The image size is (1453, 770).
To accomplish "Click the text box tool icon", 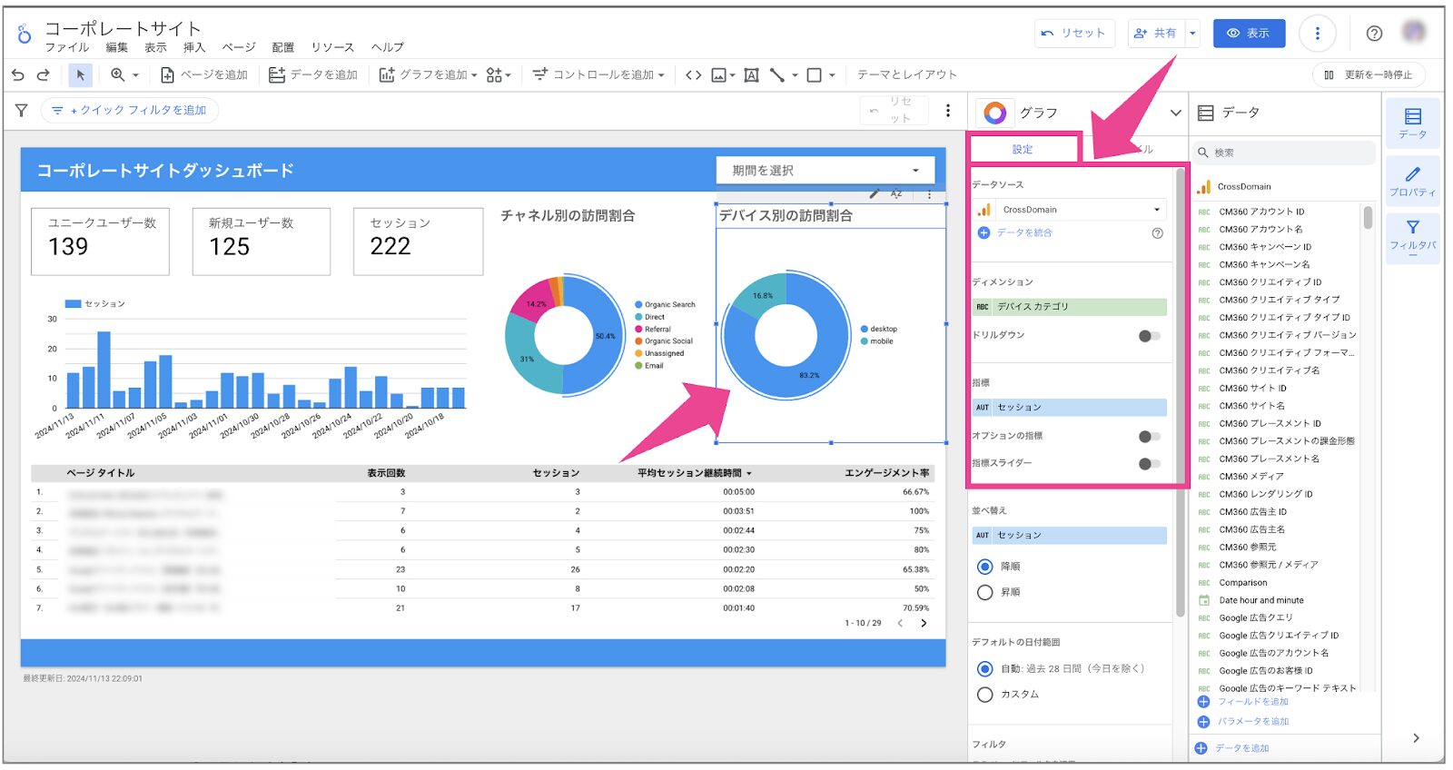I will [751, 74].
